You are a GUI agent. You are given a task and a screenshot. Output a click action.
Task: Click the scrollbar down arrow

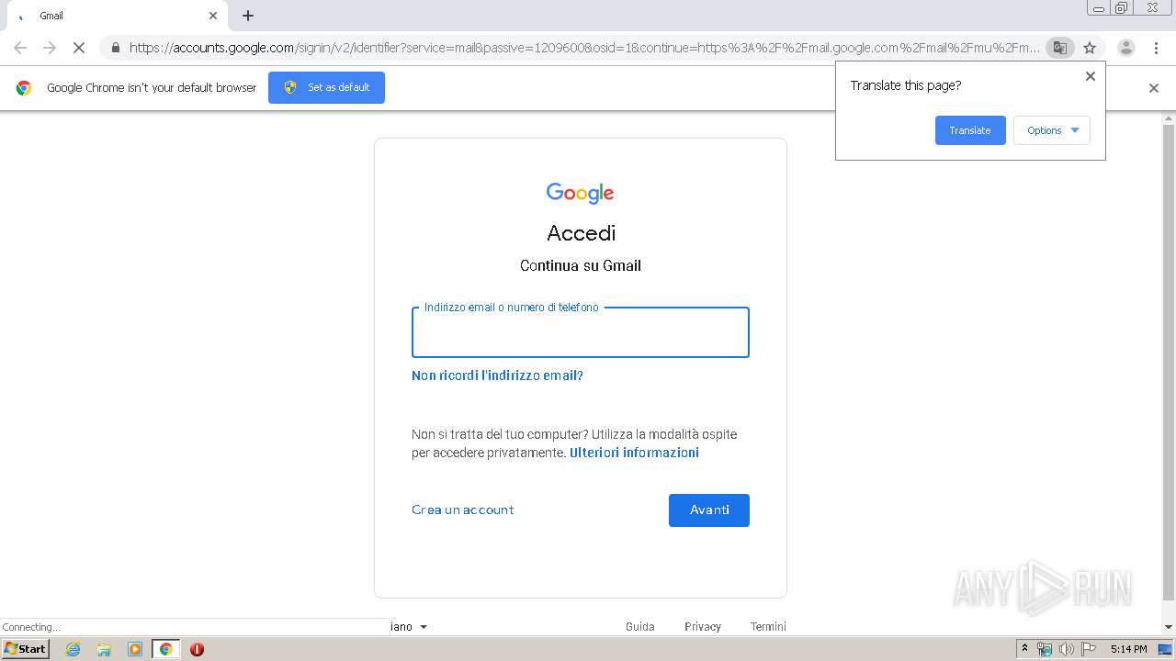pyautogui.click(x=1169, y=627)
